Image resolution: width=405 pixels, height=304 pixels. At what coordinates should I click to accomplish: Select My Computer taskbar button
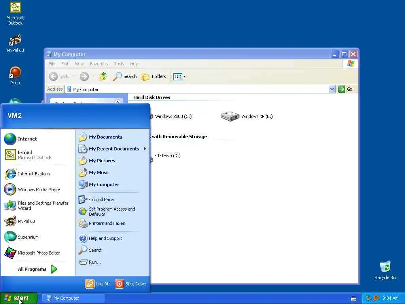pyautogui.click(x=73, y=298)
